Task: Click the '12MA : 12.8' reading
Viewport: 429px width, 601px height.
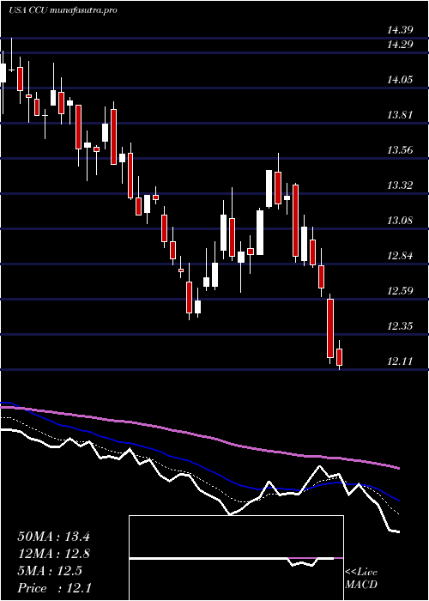Action: (x=53, y=554)
